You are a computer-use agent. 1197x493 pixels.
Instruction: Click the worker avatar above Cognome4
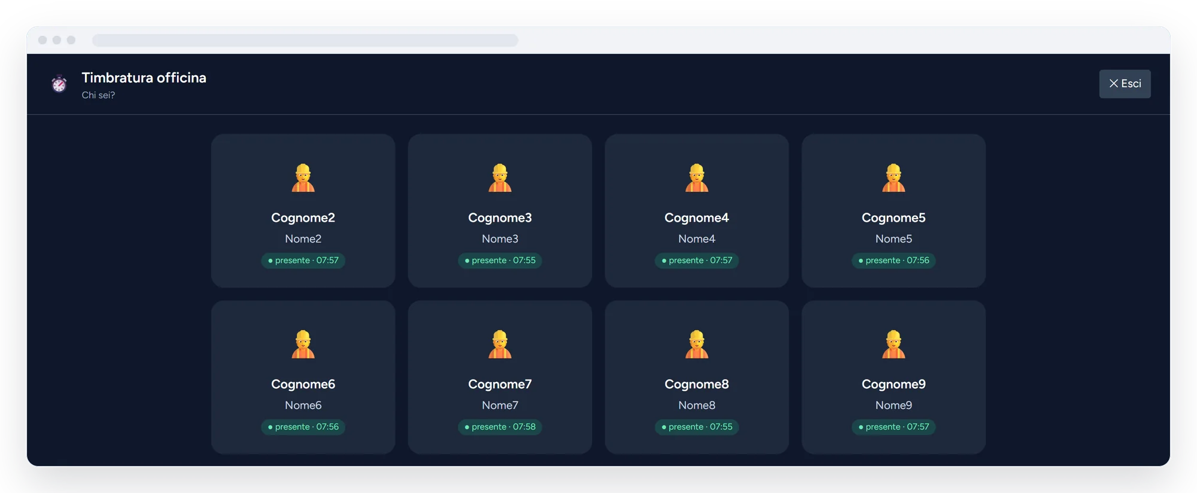pyautogui.click(x=697, y=178)
